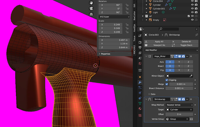Set mirror Axis Y
The height and width of the screenshot is (127, 200).
(179, 62)
